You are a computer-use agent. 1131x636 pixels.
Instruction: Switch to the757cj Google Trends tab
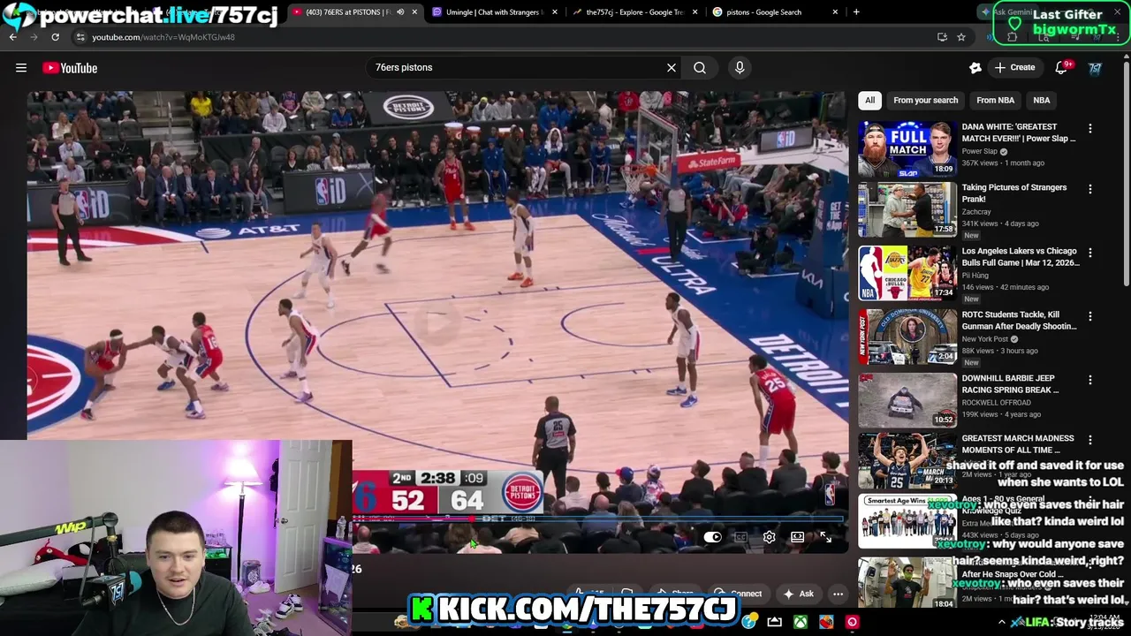coord(635,12)
